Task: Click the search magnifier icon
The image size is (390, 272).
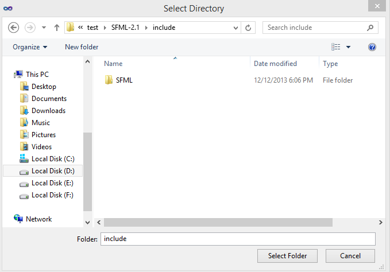Action: click(x=370, y=28)
